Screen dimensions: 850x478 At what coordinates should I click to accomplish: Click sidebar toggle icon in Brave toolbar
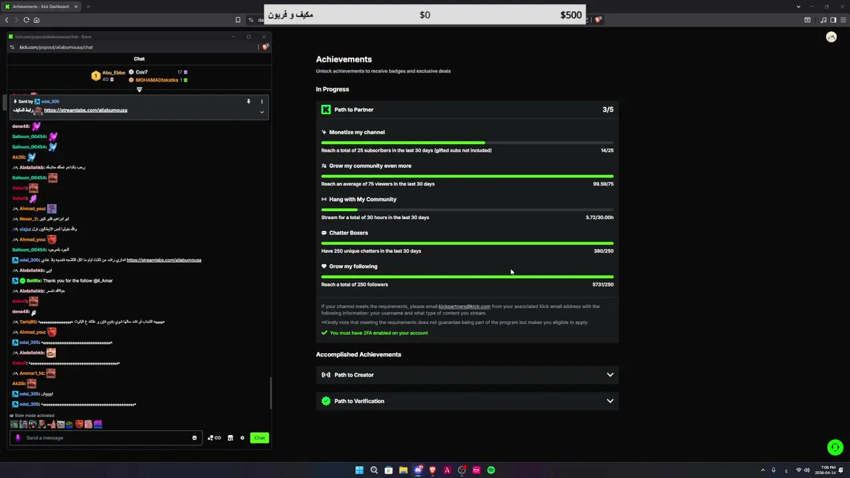coord(833,20)
